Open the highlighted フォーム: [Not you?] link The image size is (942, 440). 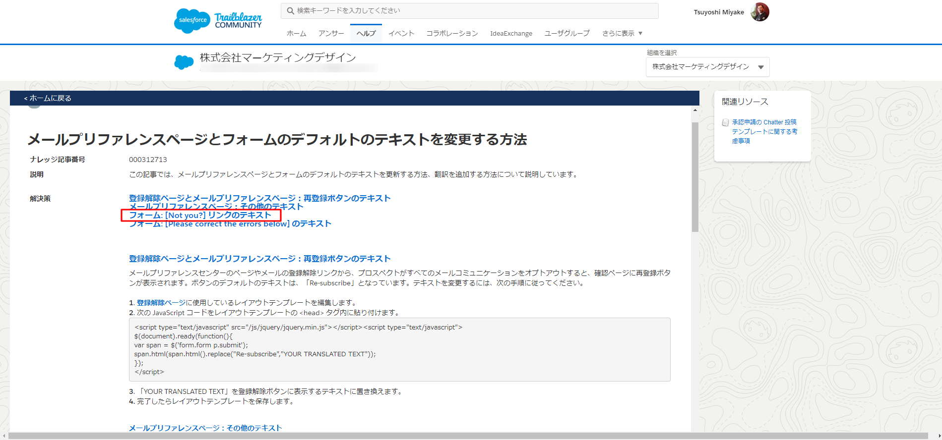pyautogui.click(x=200, y=215)
